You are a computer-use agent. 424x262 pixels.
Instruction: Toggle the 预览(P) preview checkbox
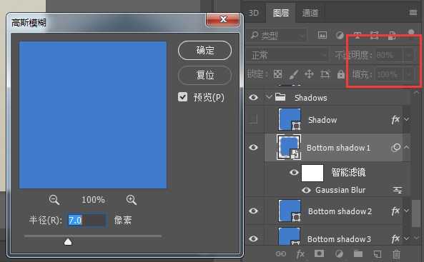pos(182,97)
